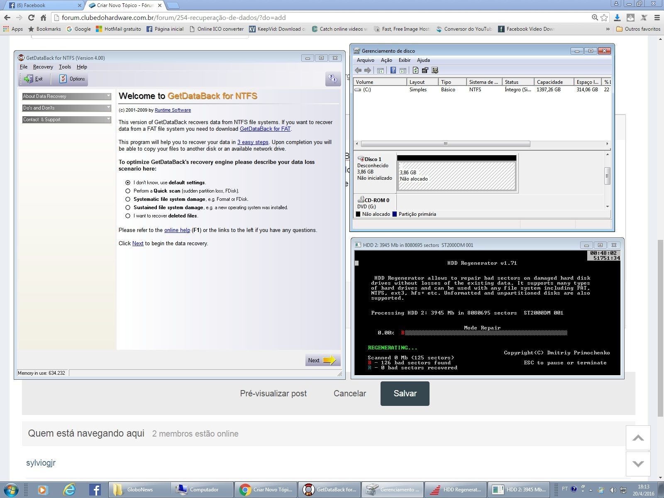Expand 'Contact & Support' panel
Image resolution: width=664 pixels, height=498 pixels.
67,120
